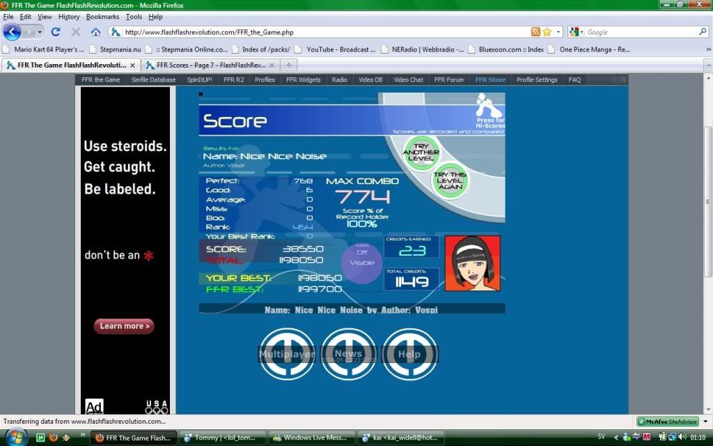713x446 pixels.
Task: Click the Google search input field
Action: [641, 32]
